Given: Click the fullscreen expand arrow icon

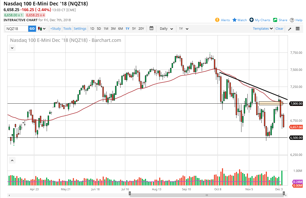Looking at the screenshot, I should [x=289, y=29].
